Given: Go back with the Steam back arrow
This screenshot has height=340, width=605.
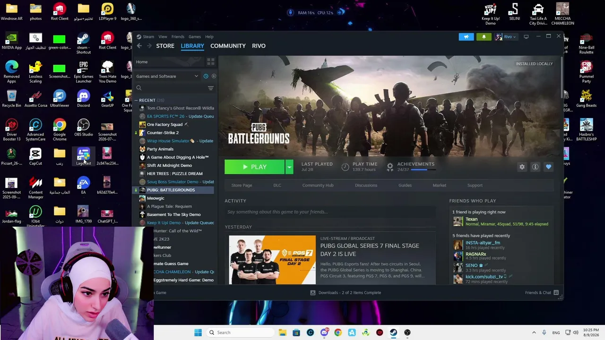Looking at the screenshot, I should 139,46.
